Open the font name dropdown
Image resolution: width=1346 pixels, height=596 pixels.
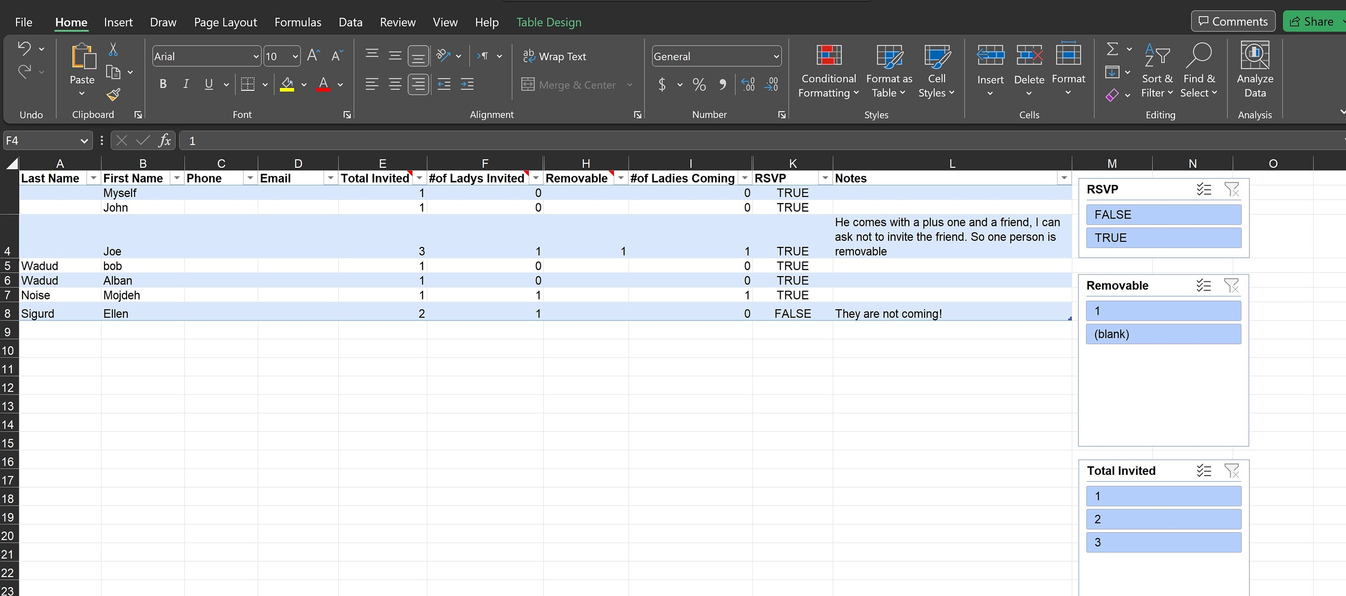point(256,57)
